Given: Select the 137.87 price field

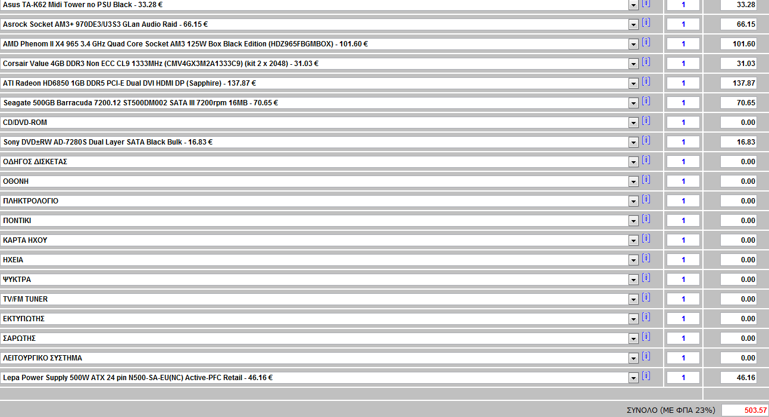Looking at the screenshot, I should (739, 83).
